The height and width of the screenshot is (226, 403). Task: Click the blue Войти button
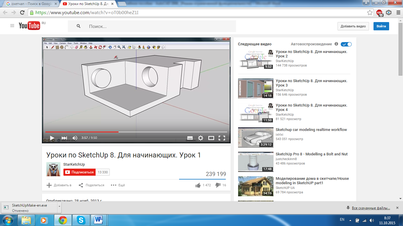381,26
